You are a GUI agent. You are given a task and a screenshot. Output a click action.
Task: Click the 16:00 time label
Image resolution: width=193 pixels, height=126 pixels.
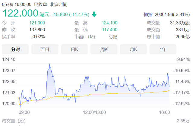tap(164, 112)
